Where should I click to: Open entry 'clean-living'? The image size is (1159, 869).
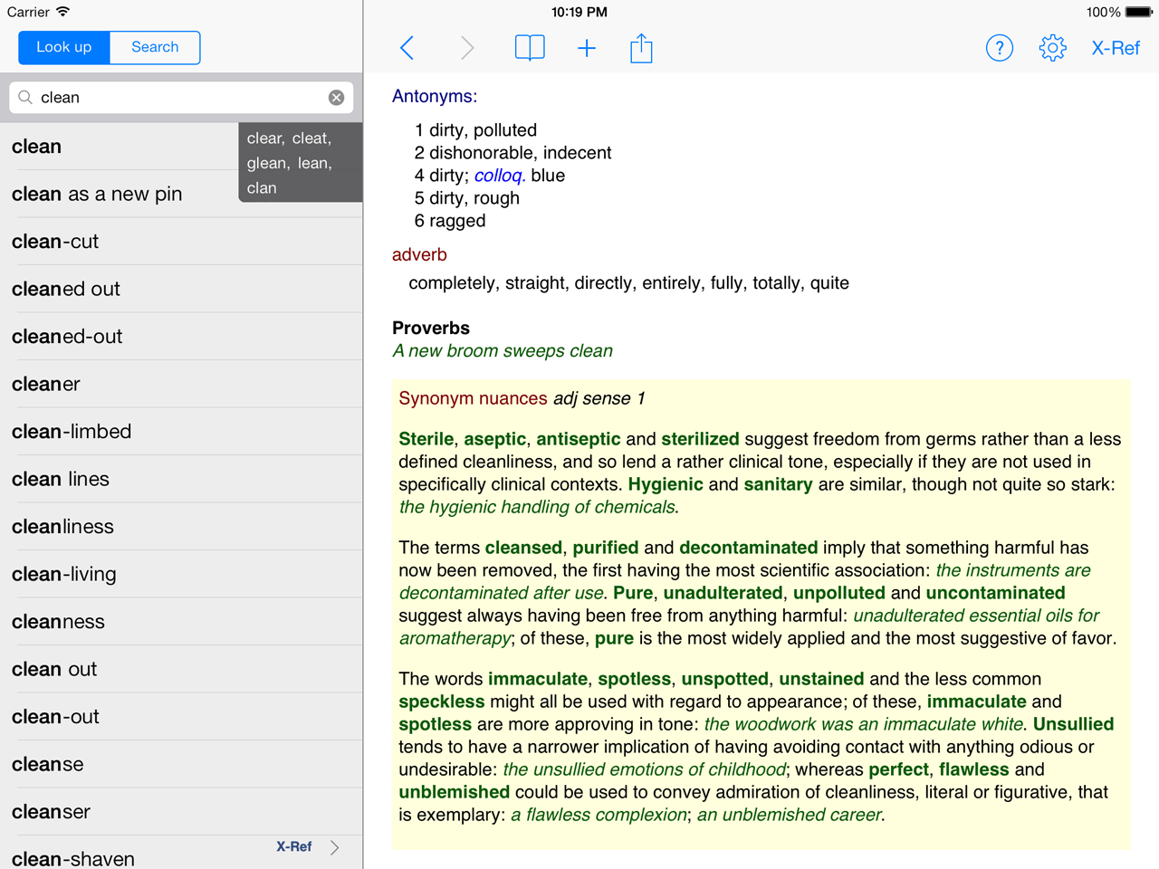(181, 574)
